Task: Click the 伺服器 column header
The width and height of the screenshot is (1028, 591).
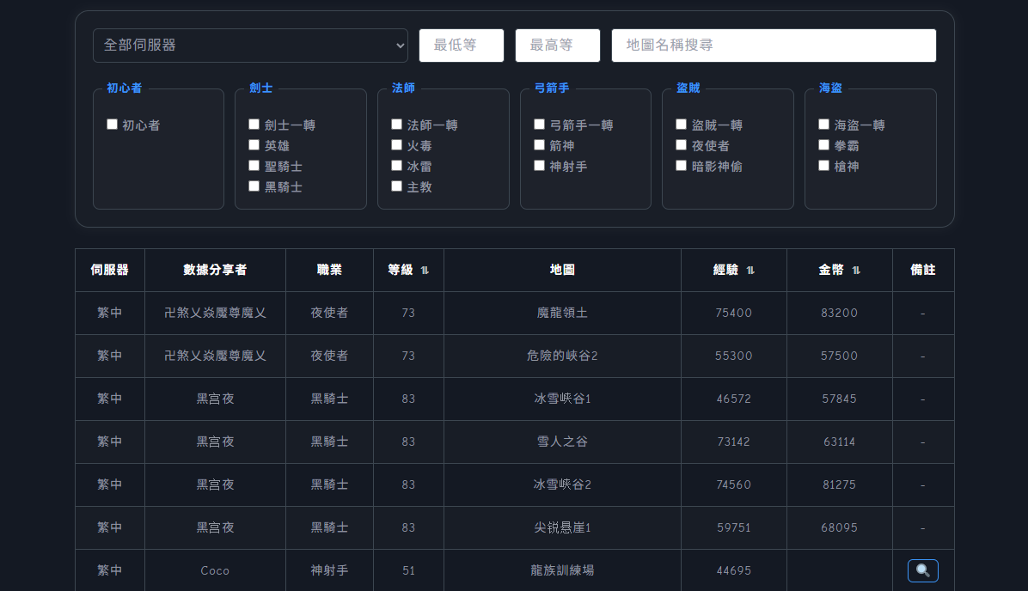Action: pyautogui.click(x=109, y=270)
